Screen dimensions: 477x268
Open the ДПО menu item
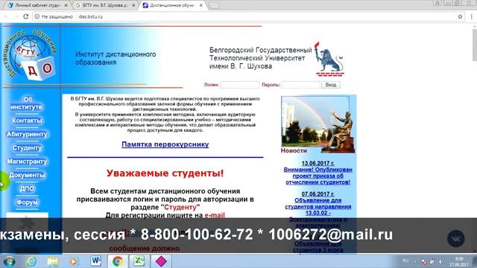point(27,188)
